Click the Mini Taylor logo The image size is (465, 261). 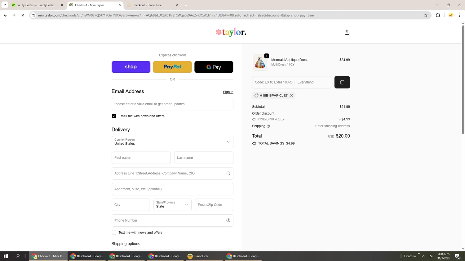231,32
